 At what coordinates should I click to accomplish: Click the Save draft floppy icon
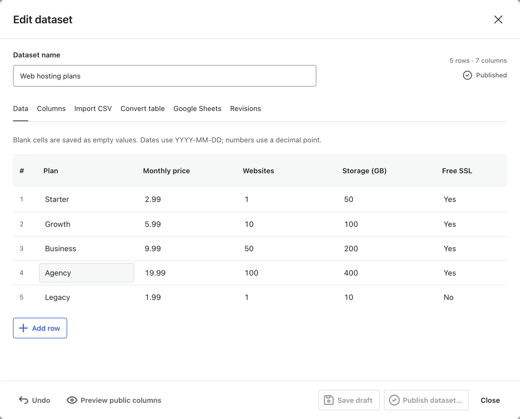[x=329, y=400]
